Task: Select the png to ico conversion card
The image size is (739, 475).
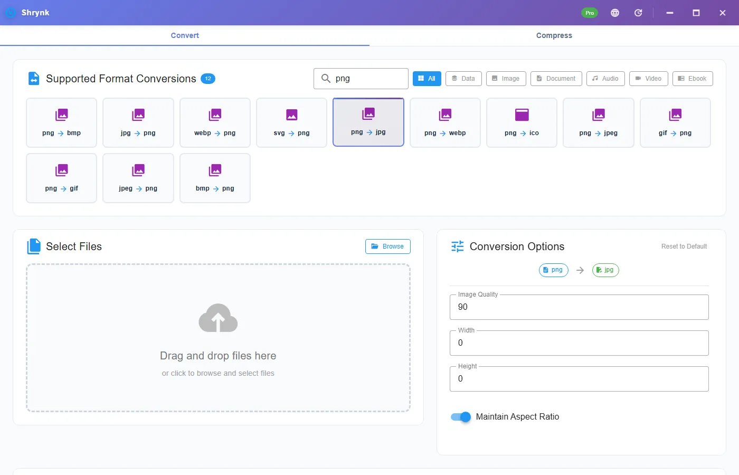Action: 522,122
